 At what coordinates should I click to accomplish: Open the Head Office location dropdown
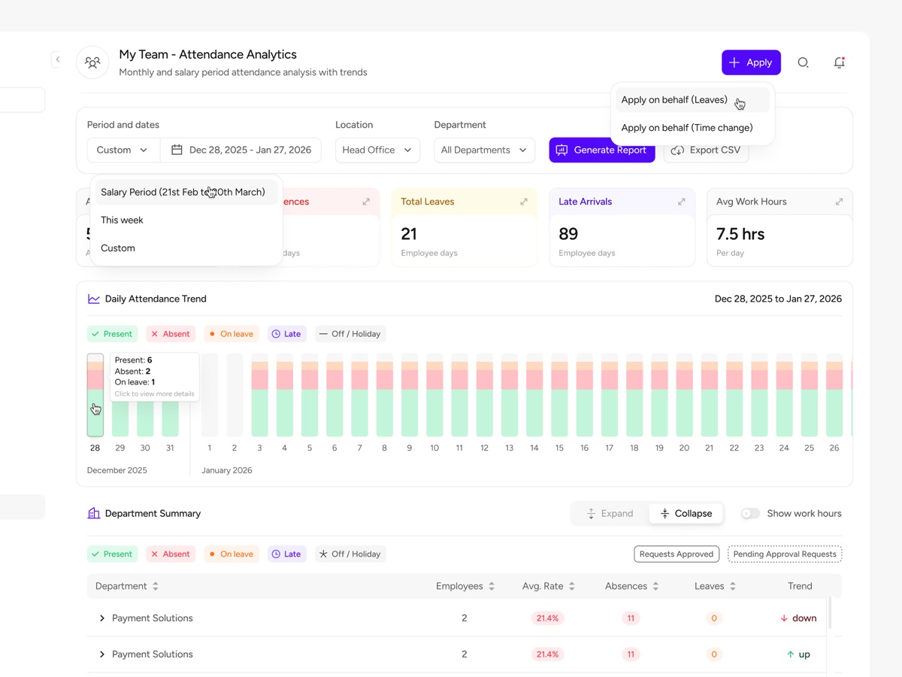click(377, 150)
